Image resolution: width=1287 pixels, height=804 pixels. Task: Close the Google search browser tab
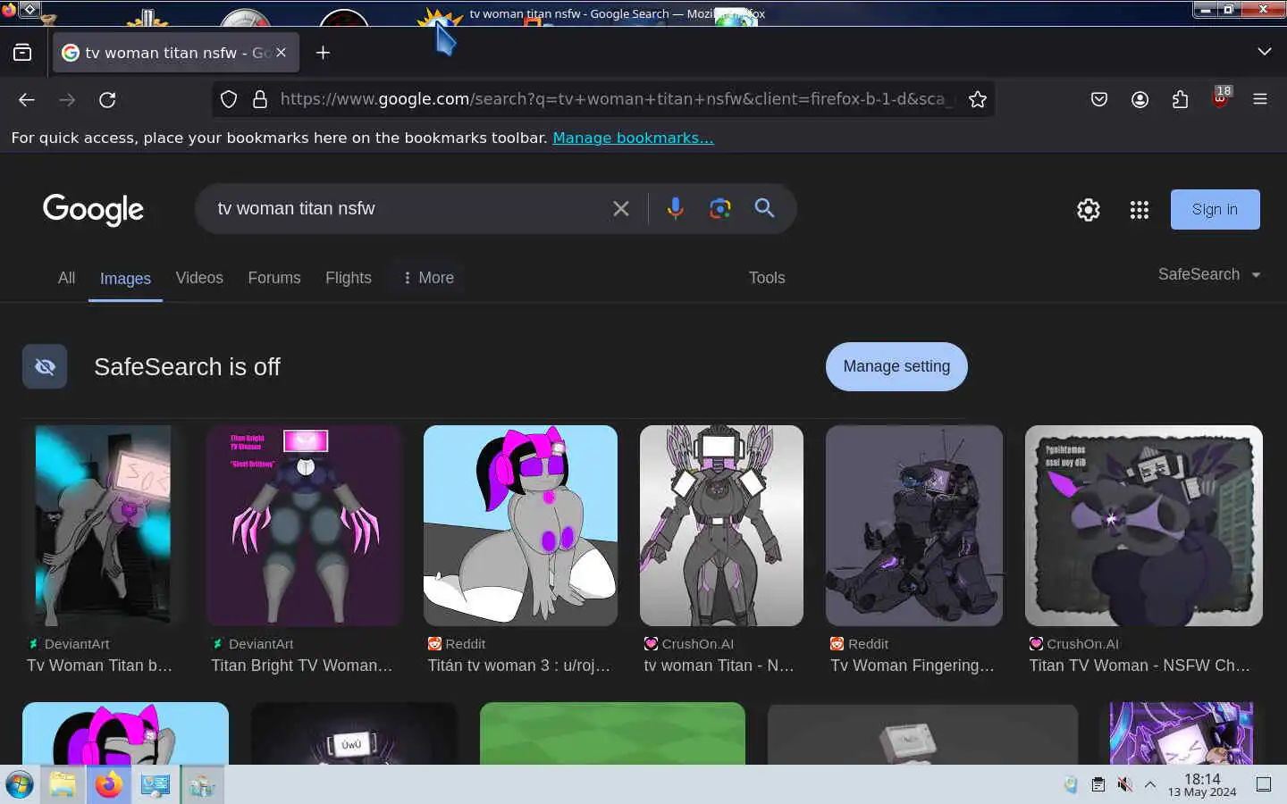[x=281, y=53]
